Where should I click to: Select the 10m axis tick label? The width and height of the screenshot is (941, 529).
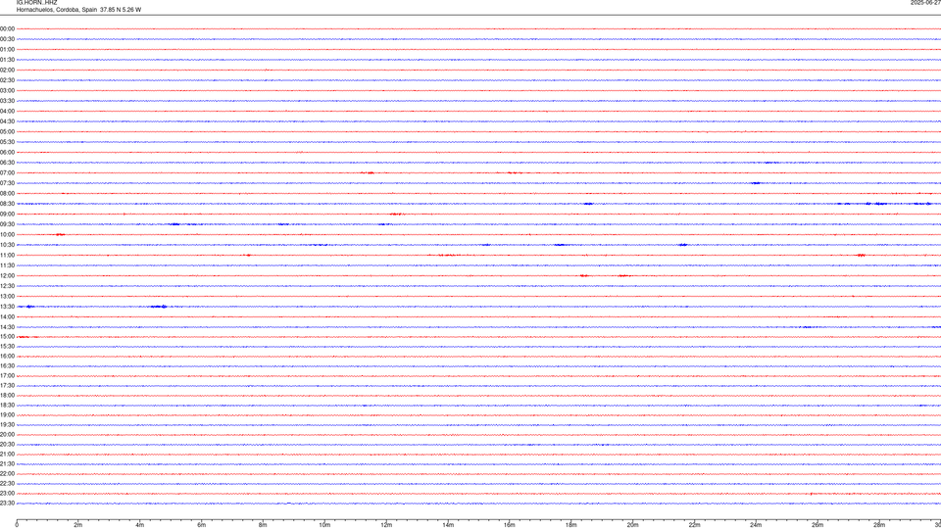click(x=324, y=525)
